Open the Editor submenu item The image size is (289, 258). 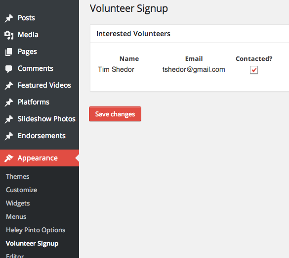coord(15,256)
